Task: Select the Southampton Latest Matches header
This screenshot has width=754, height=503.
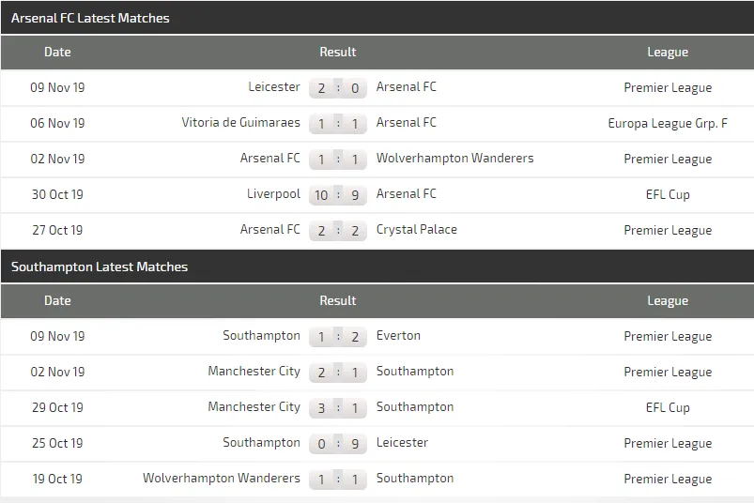Action: pyautogui.click(x=100, y=267)
